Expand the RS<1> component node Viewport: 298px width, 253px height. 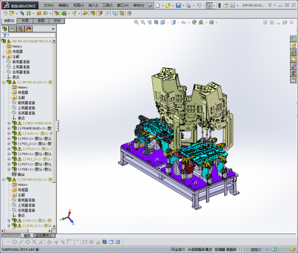point(9,220)
